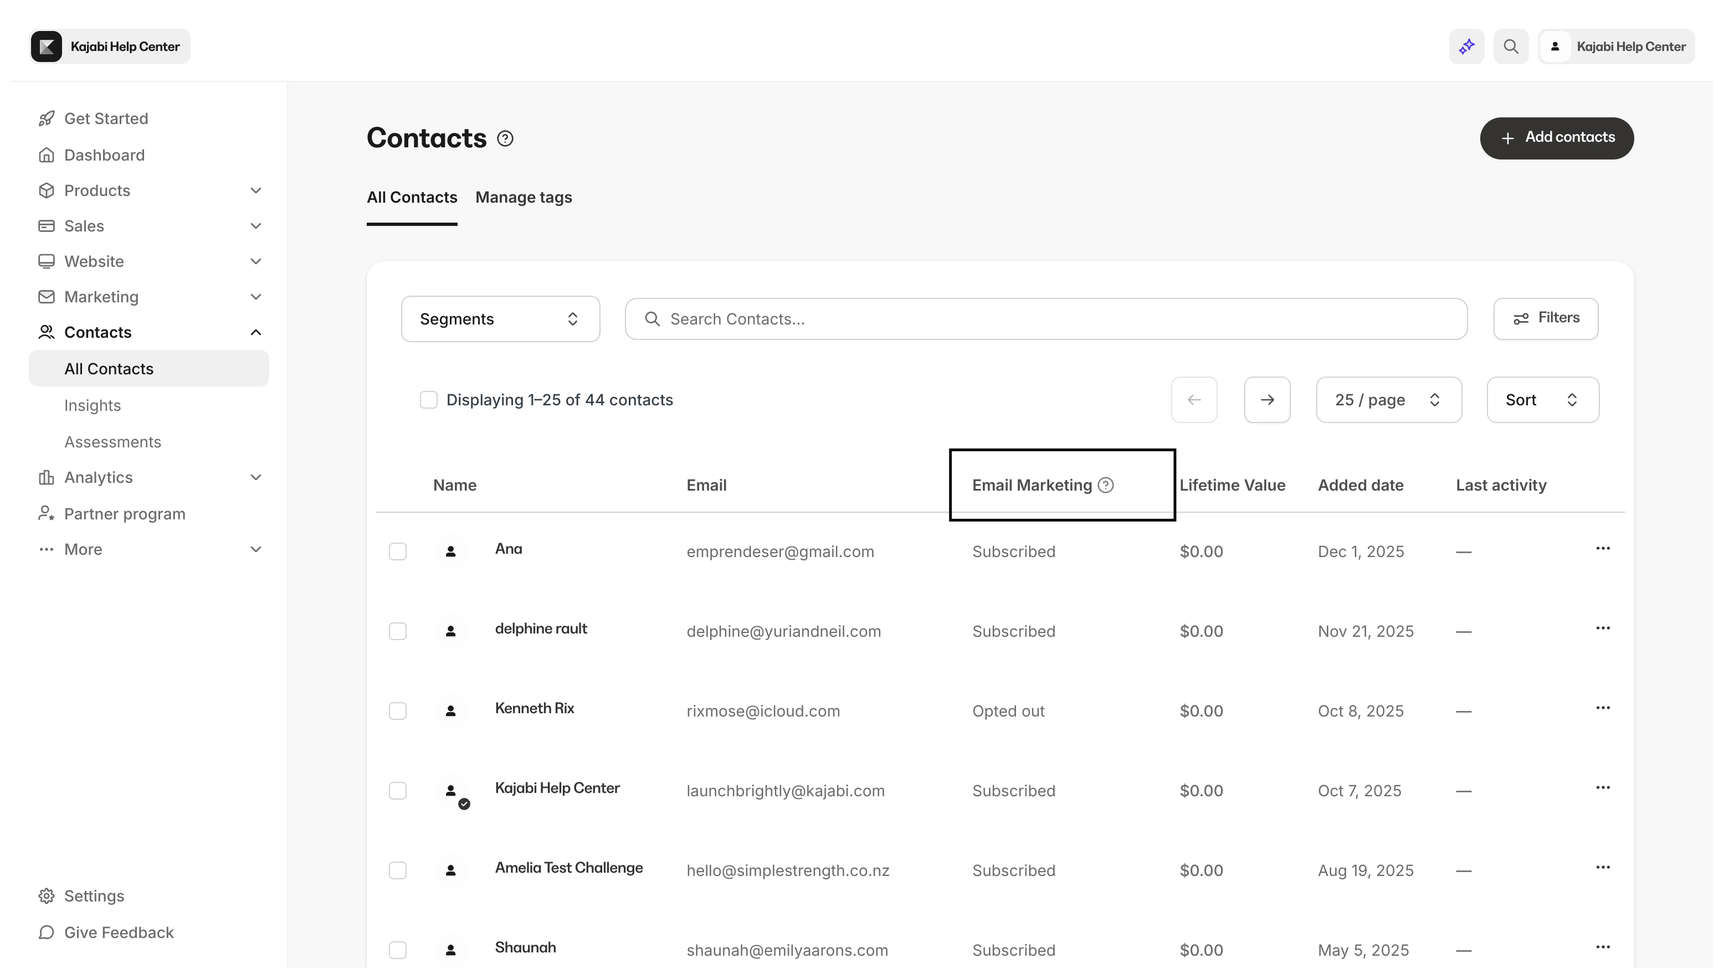Open the Filters button

click(x=1545, y=319)
